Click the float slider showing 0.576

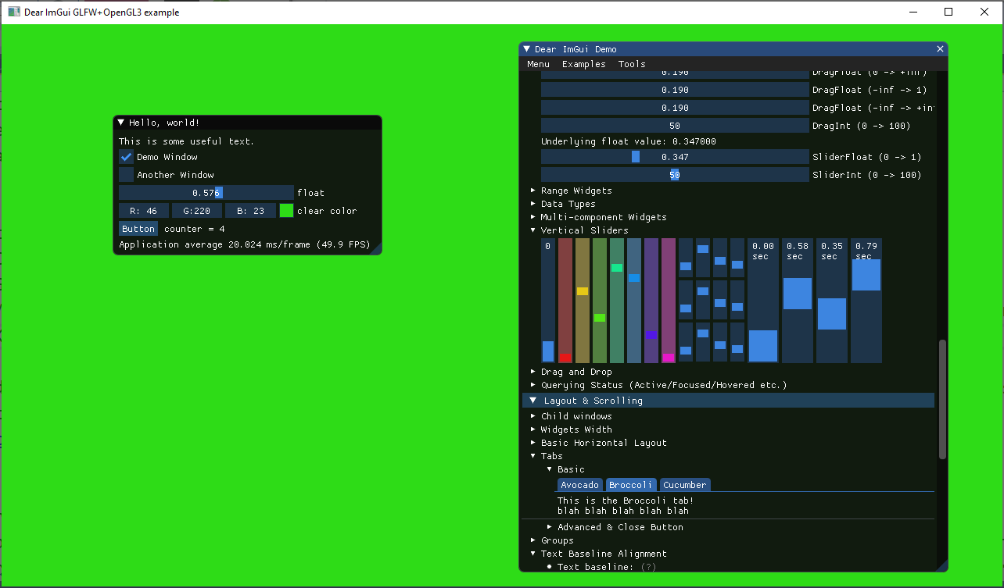(206, 193)
